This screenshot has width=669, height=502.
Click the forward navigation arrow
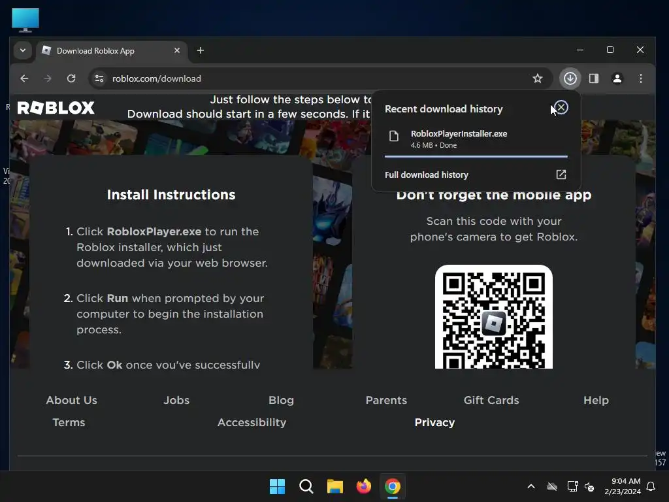pyautogui.click(x=48, y=78)
